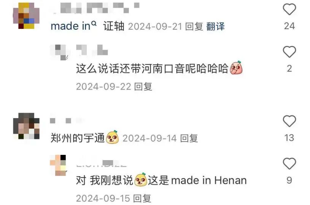Image resolution: width=310 pixels, height=205 pixels.
Task: Open the first commenter's pixelated avatar
Action: point(26,16)
